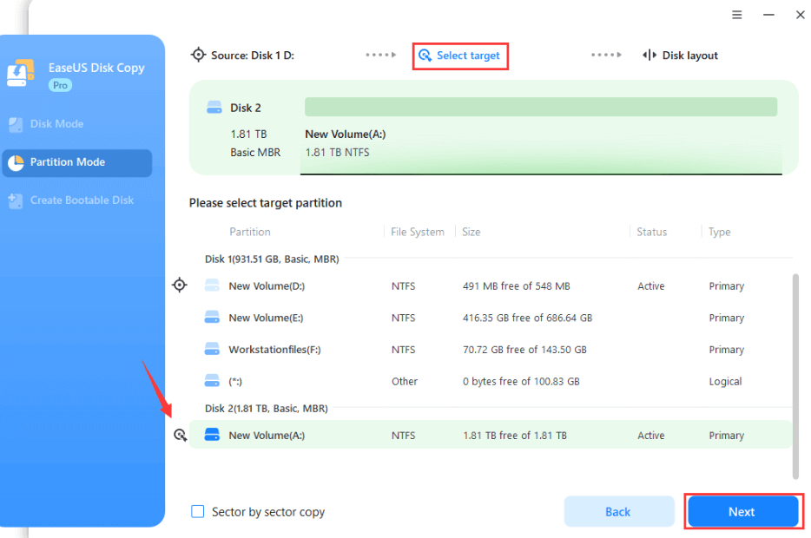This screenshot has height=538, width=811.
Task: Click the Basic MBR label under Disk 2
Action: click(x=255, y=153)
